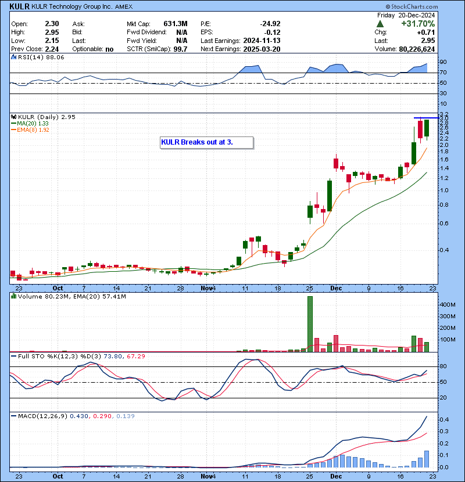The width and height of the screenshot is (465, 482).
Task: Click the tallest MACD histogram bar at right
Action: click(x=427, y=459)
